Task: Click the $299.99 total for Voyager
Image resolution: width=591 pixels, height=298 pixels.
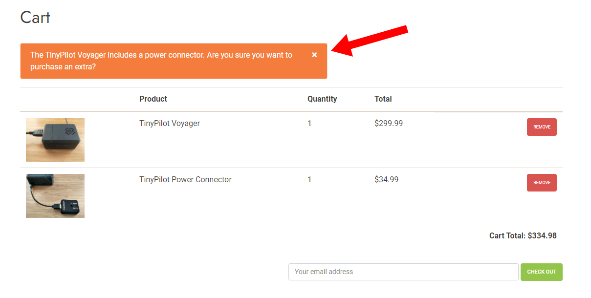Action: pyautogui.click(x=389, y=123)
